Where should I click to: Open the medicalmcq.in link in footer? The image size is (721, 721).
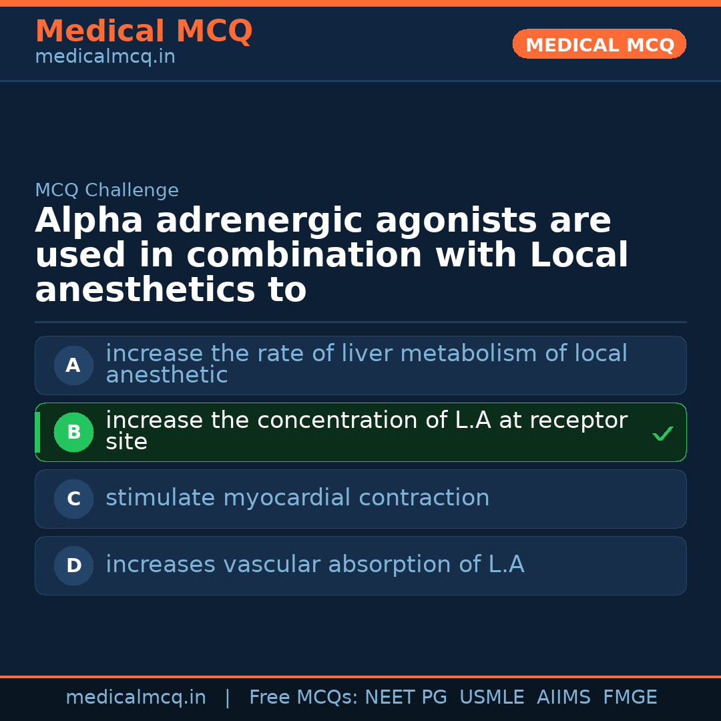pyautogui.click(x=136, y=698)
